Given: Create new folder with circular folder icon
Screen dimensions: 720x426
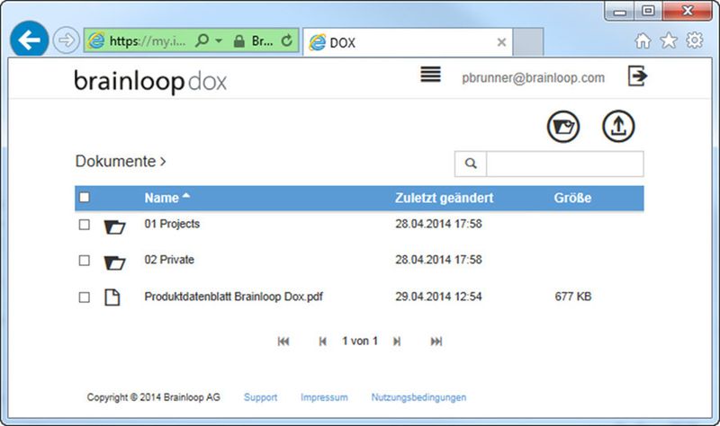Looking at the screenshot, I should click(563, 127).
